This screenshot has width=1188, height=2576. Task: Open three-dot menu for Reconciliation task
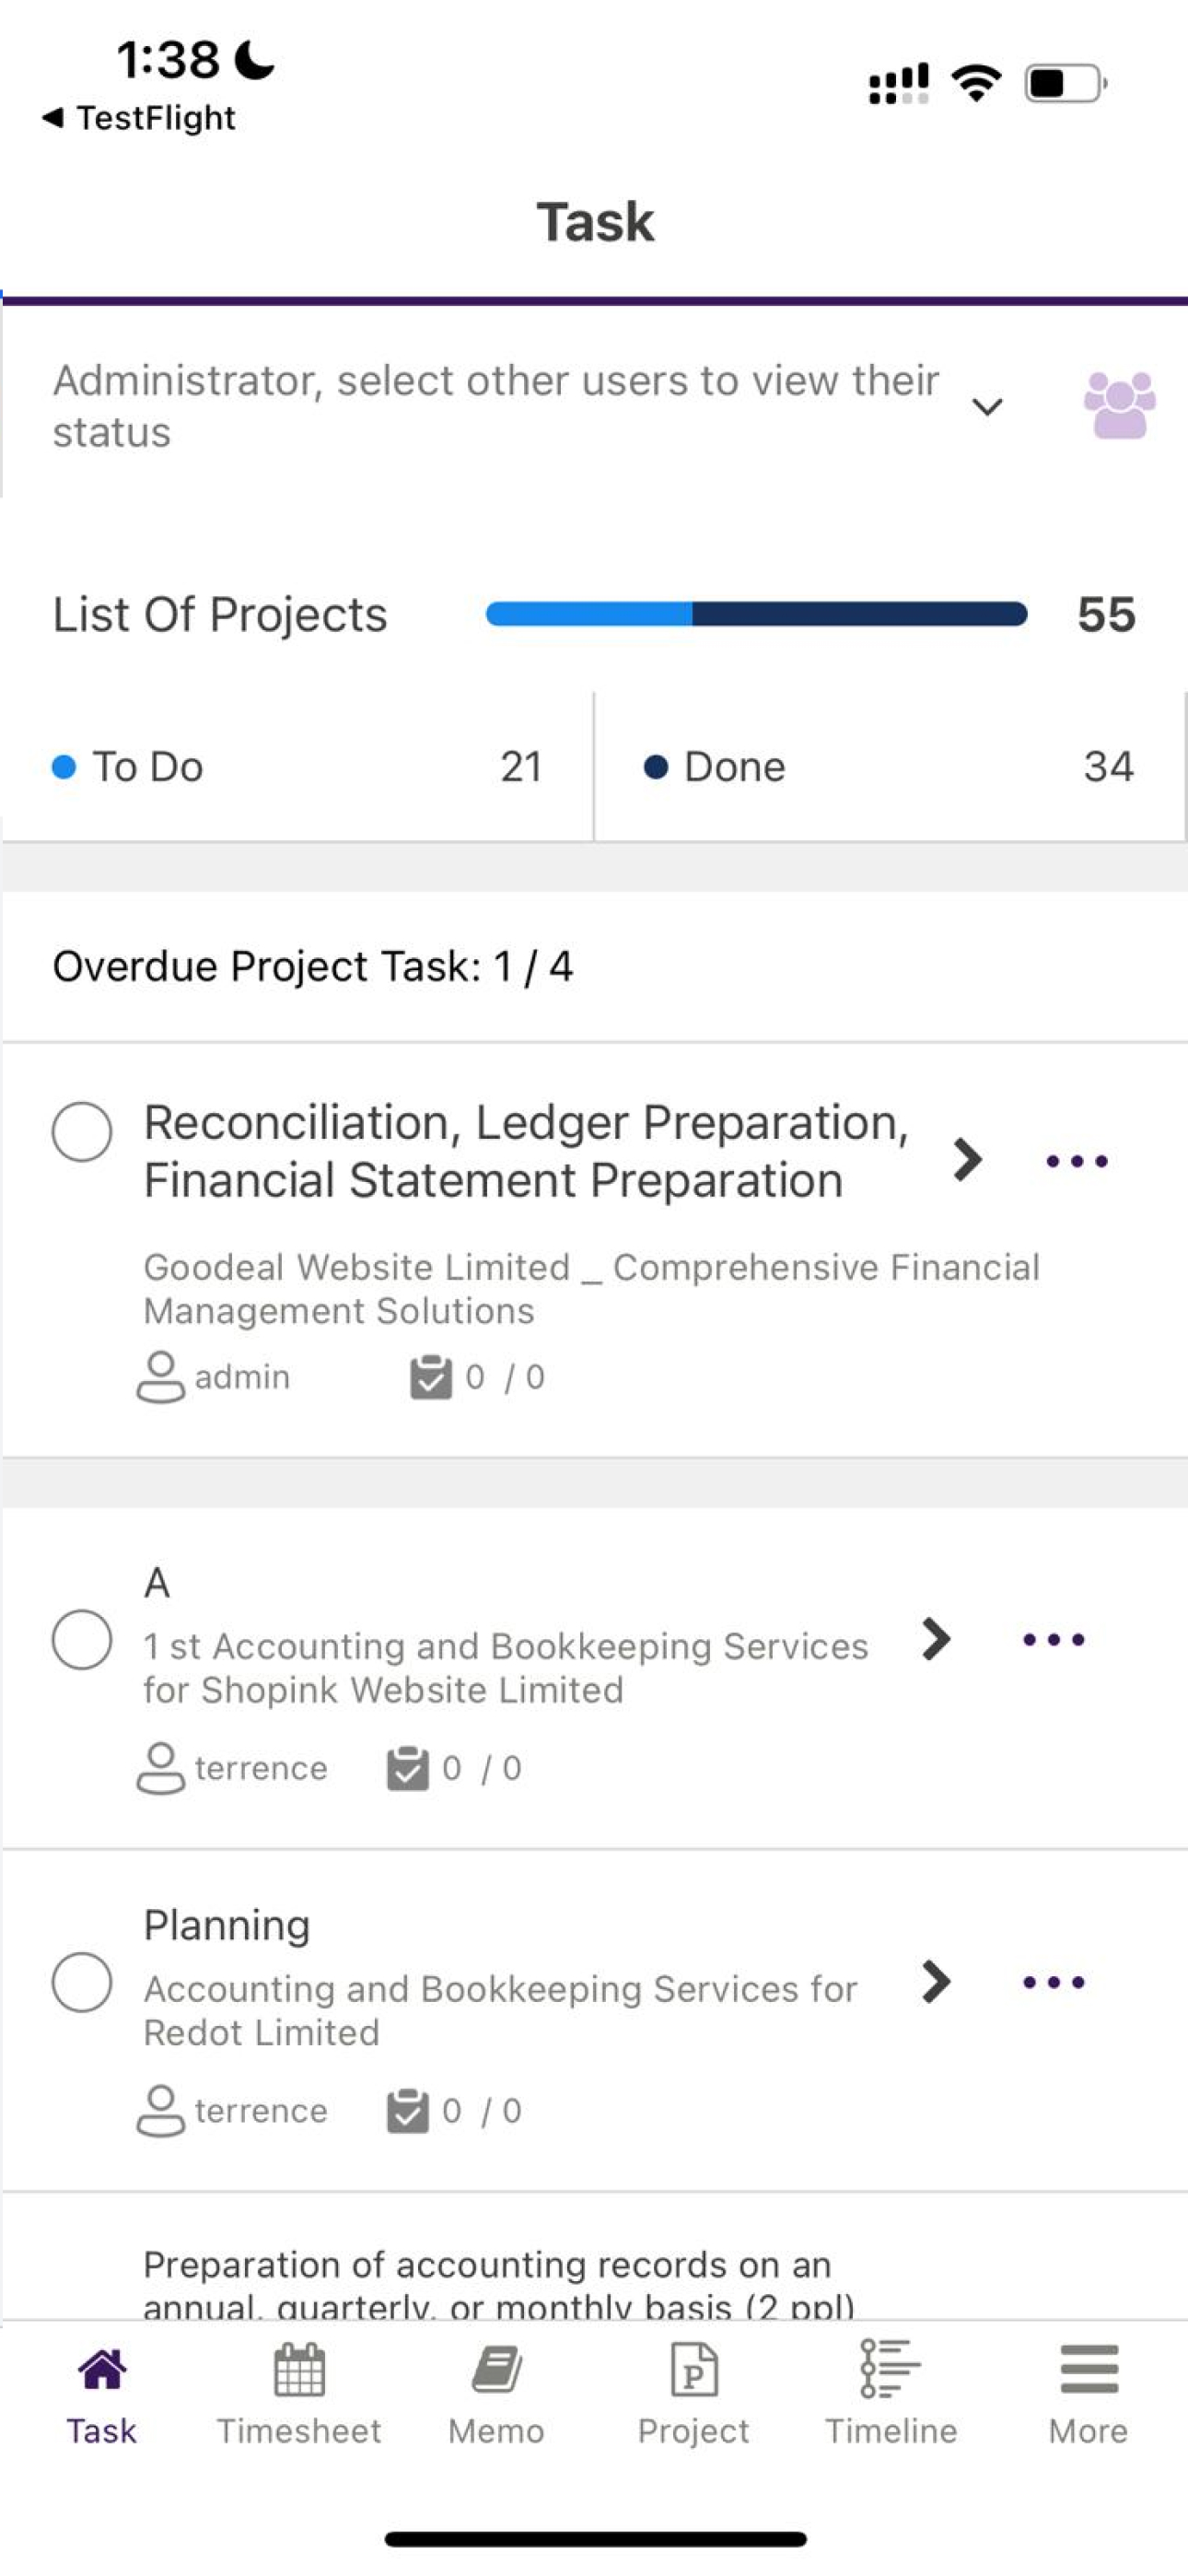1076,1161
